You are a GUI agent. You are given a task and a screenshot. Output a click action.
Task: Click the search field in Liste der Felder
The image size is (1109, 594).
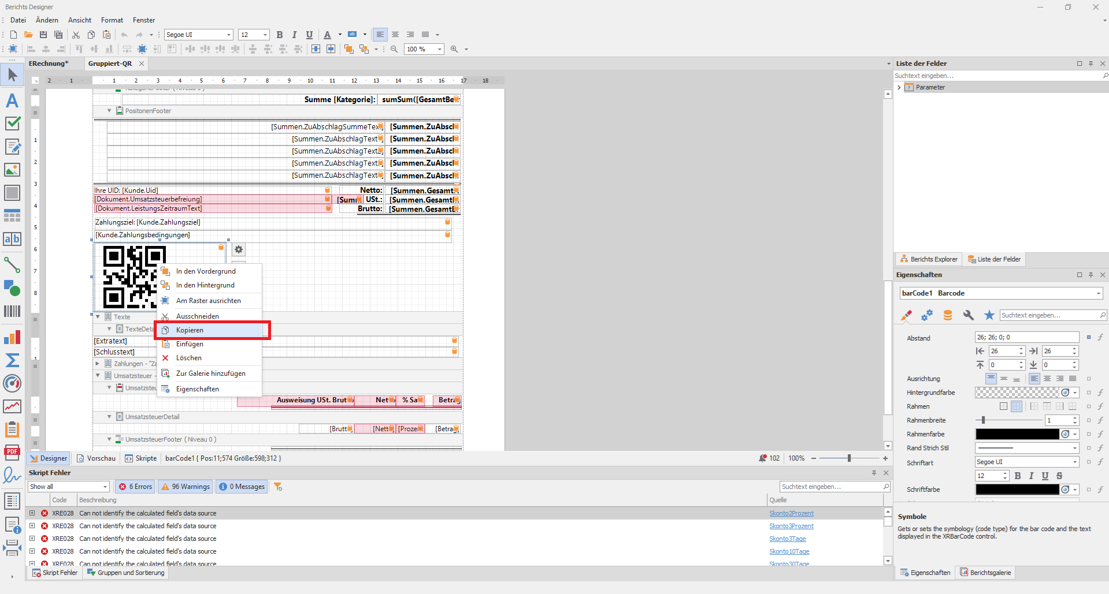coord(996,76)
